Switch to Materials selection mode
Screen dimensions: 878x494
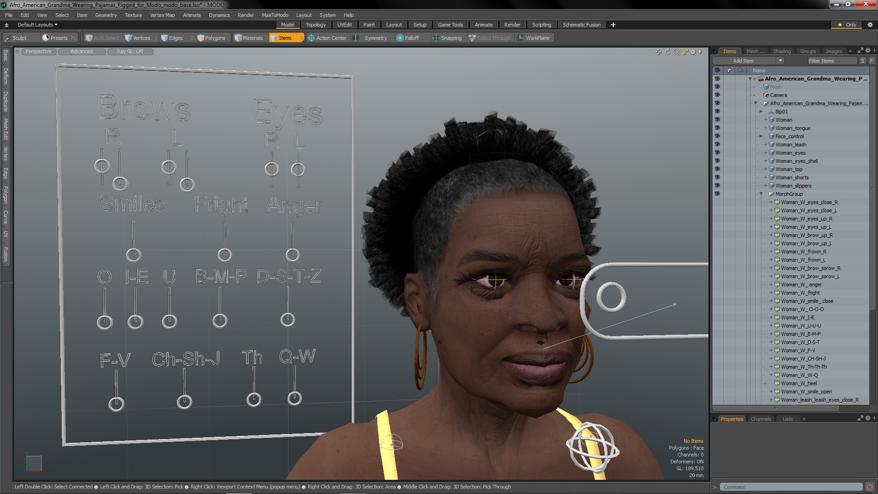coord(249,38)
